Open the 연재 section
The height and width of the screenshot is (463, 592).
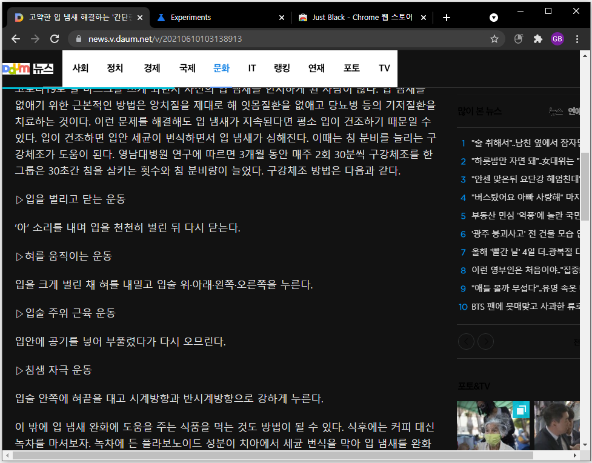tap(316, 68)
